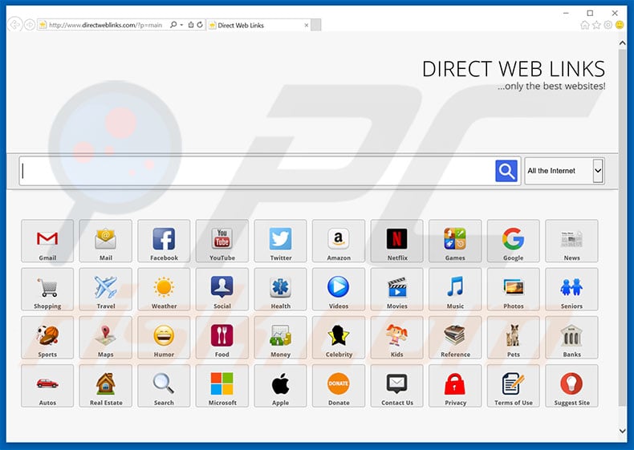634x450 pixels.
Task: Click the orange Donate tile
Action: (x=339, y=386)
